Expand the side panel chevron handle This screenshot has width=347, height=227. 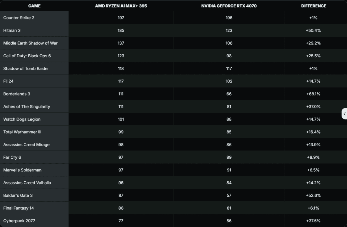point(344,114)
